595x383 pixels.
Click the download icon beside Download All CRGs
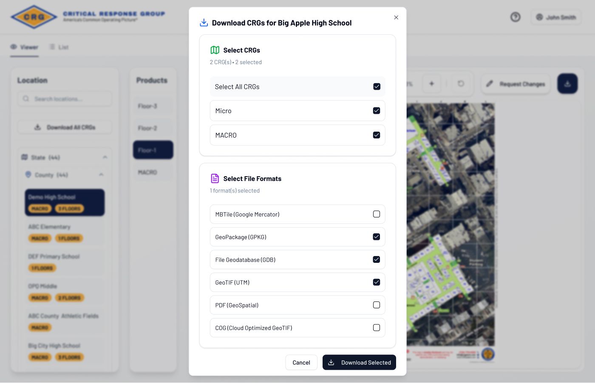pyautogui.click(x=37, y=127)
